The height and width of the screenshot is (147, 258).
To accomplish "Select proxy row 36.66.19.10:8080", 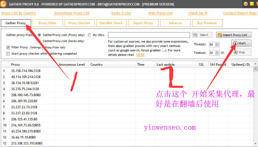I will click(127, 137).
